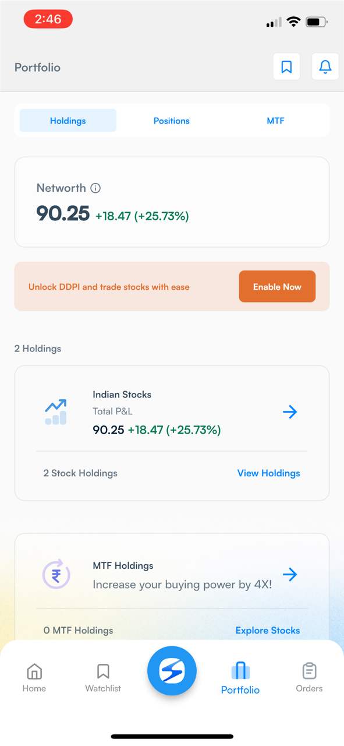Open the Explore Stocks link
The height and width of the screenshot is (746, 344).
[x=268, y=631]
